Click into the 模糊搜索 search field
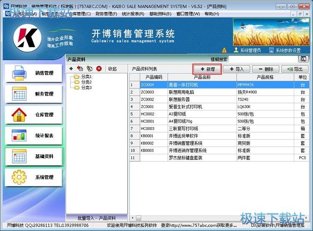The width and height of the screenshot is (313, 231). 263,59
